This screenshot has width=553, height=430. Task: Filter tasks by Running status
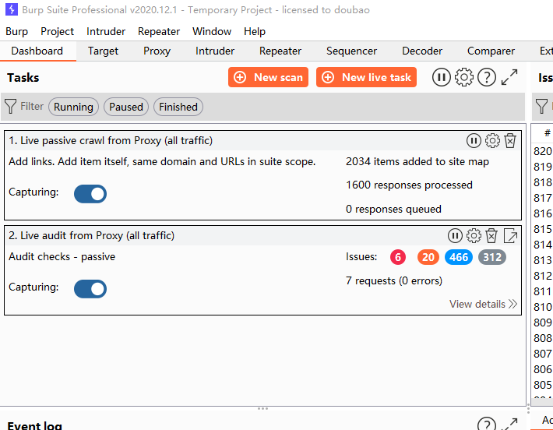point(73,107)
